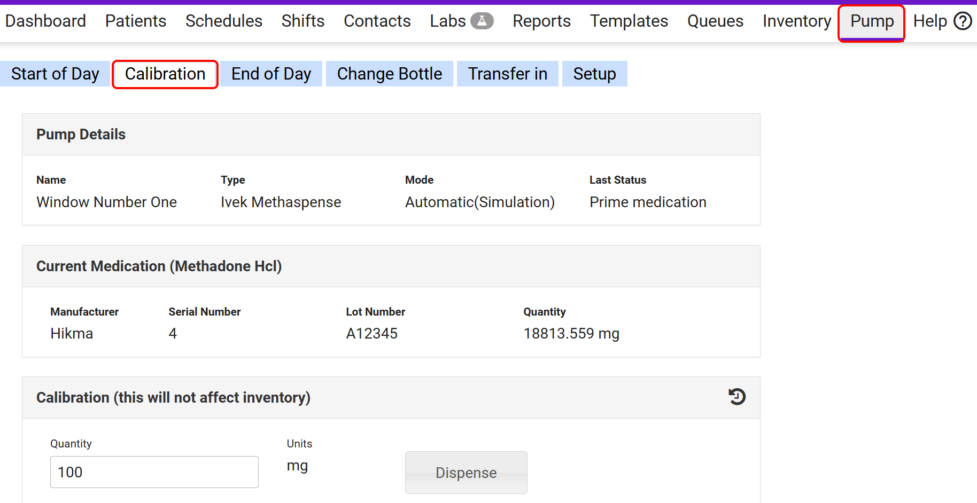977x503 pixels.
Task: Select the Pump menu item
Action: coord(871,21)
